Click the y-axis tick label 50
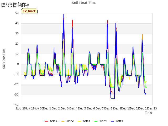 click(x=17, y=13)
